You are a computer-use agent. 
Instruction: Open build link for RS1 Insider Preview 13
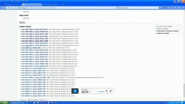35,62
